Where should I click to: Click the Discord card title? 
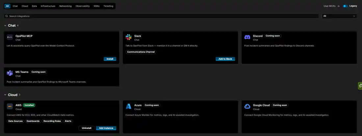pyautogui.click(x=258, y=36)
